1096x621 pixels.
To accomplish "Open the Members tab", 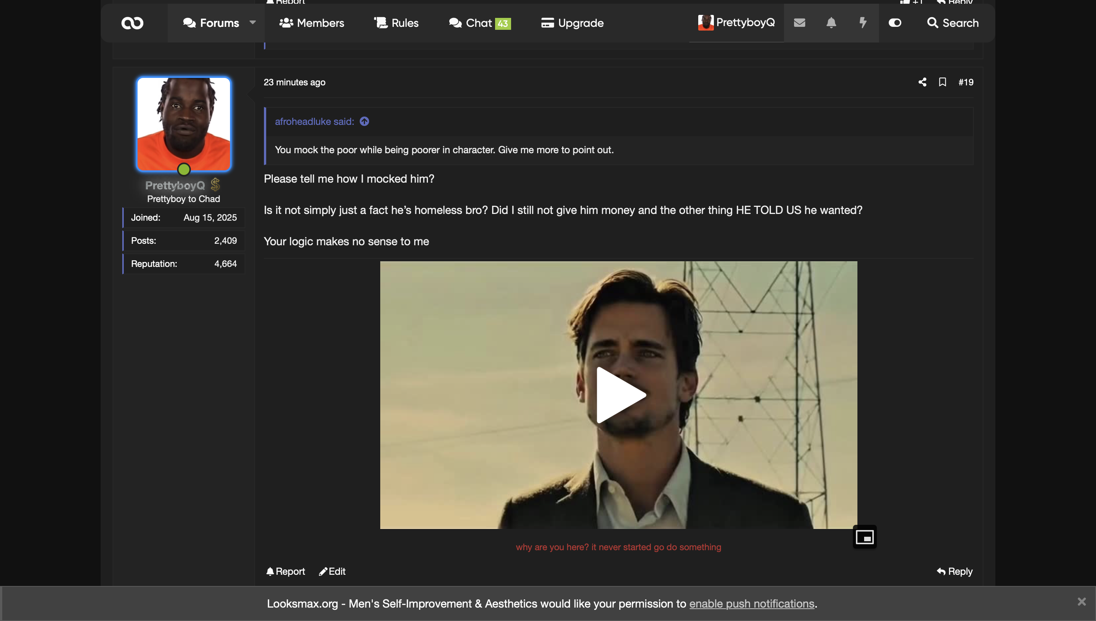I will click(312, 23).
